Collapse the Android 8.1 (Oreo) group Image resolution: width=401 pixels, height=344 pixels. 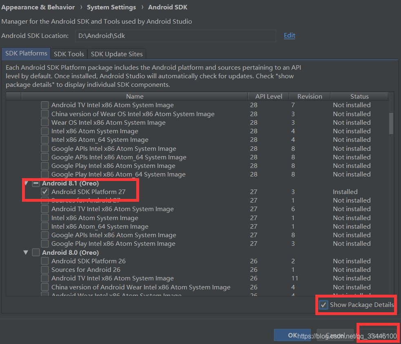click(x=26, y=183)
